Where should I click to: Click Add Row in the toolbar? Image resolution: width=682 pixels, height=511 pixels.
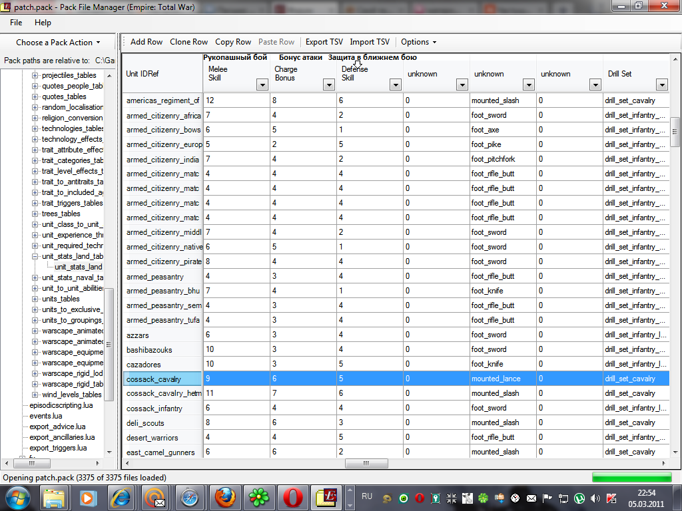[x=146, y=42]
